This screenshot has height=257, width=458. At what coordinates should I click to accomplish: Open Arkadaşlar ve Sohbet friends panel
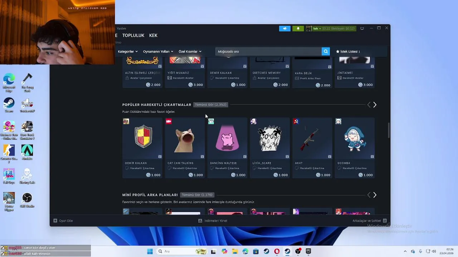click(x=370, y=221)
